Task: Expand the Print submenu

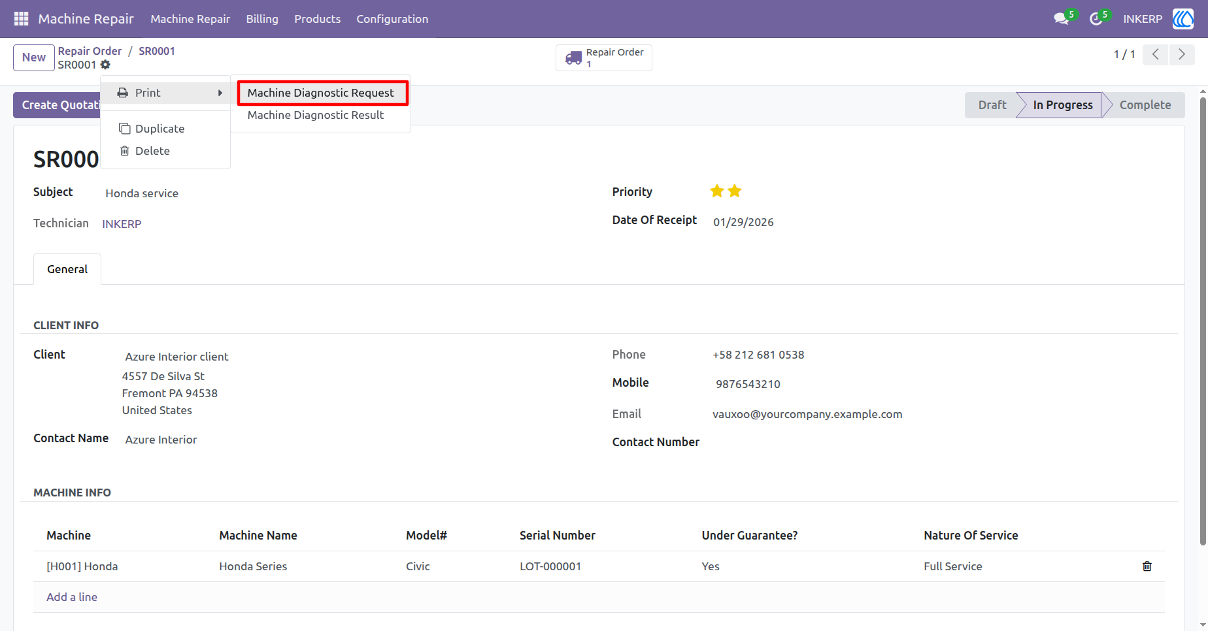Action: pyautogui.click(x=166, y=93)
